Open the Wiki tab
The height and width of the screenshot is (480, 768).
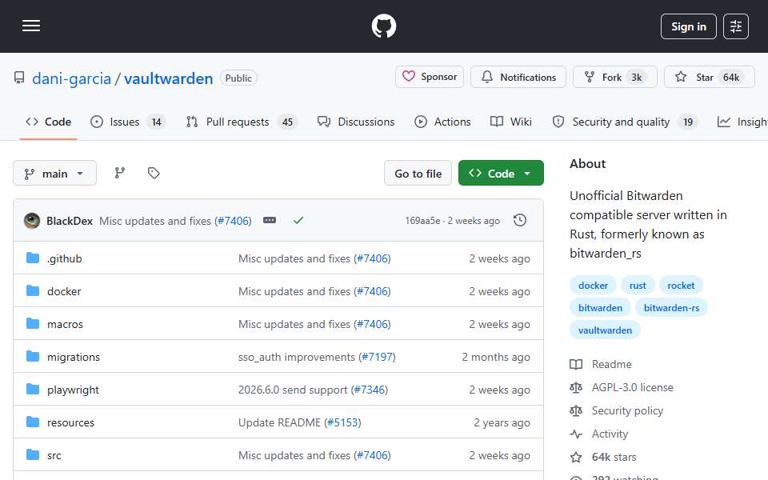click(511, 122)
